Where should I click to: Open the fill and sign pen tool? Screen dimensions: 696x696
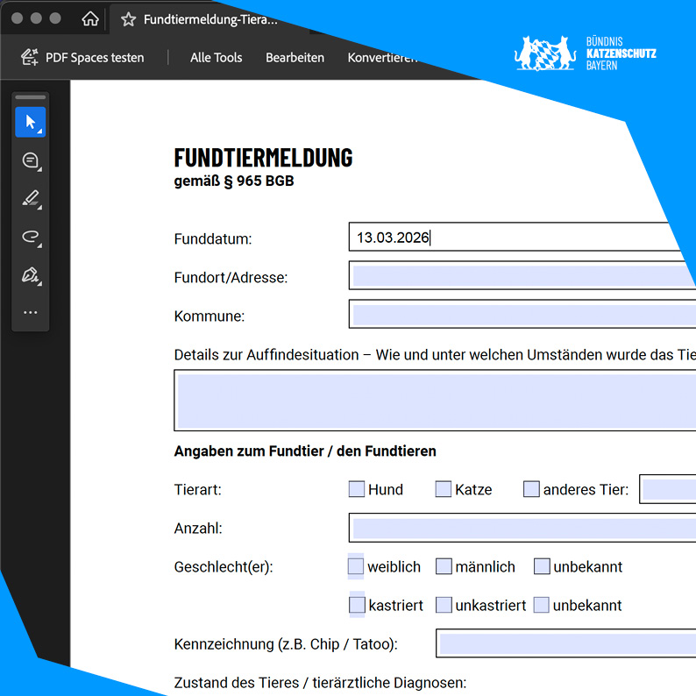click(31, 274)
